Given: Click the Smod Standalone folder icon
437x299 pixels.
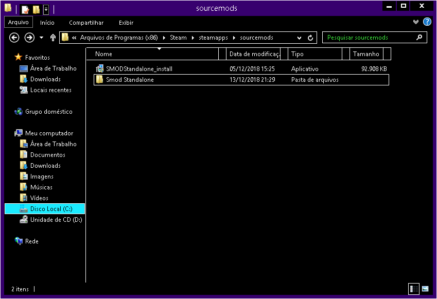Looking at the screenshot, I should pos(99,79).
